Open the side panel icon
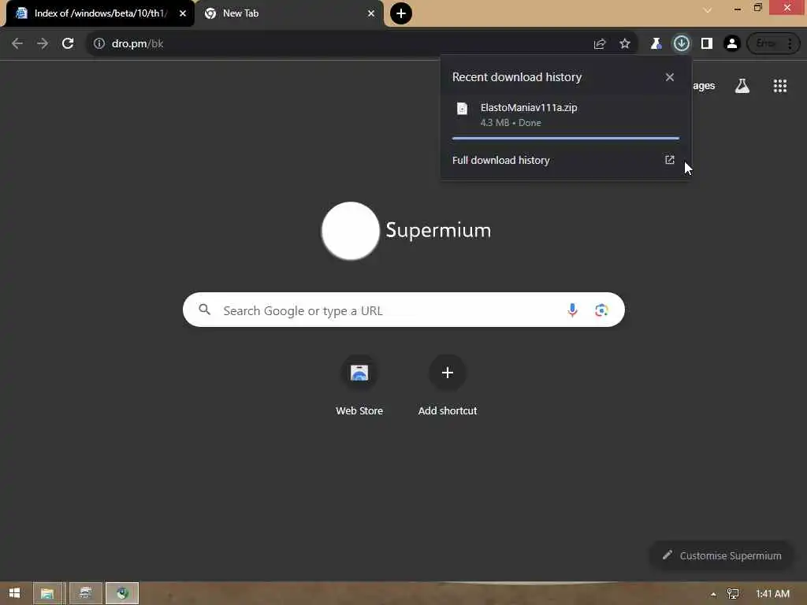 (707, 44)
